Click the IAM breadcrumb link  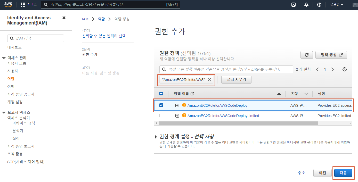(85, 19)
